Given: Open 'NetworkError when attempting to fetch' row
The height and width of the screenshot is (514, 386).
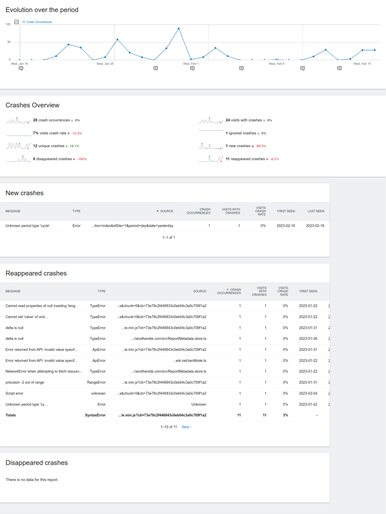Looking at the screenshot, I should [x=165, y=372].
